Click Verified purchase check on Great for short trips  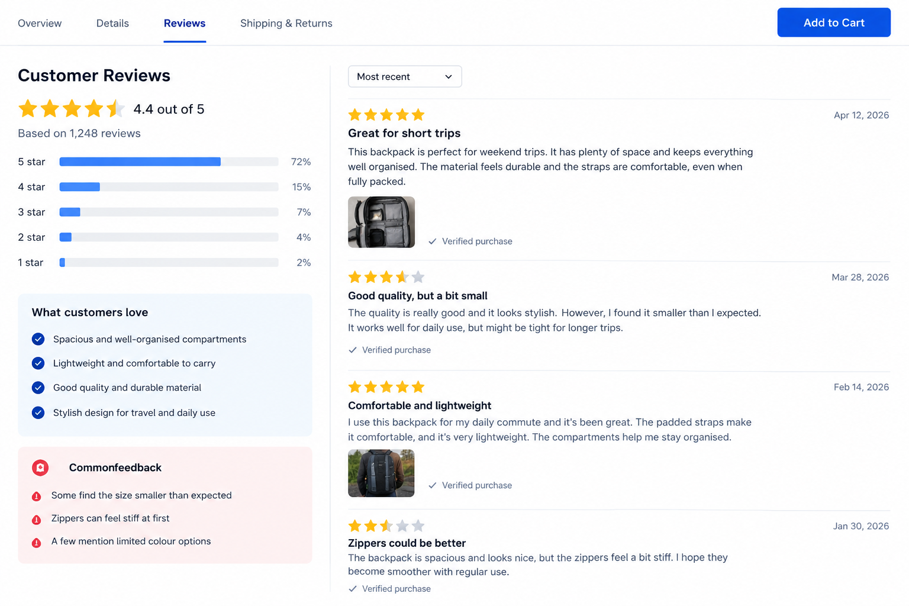click(x=433, y=241)
